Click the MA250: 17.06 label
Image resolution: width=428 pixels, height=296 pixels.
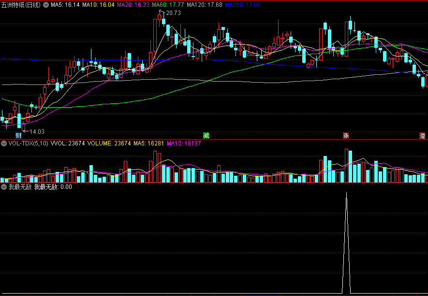tap(243, 5)
